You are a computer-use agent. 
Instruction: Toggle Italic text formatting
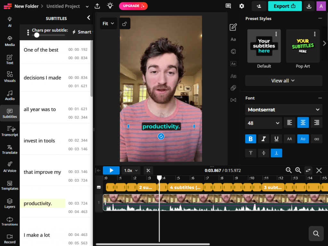coord(263,139)
